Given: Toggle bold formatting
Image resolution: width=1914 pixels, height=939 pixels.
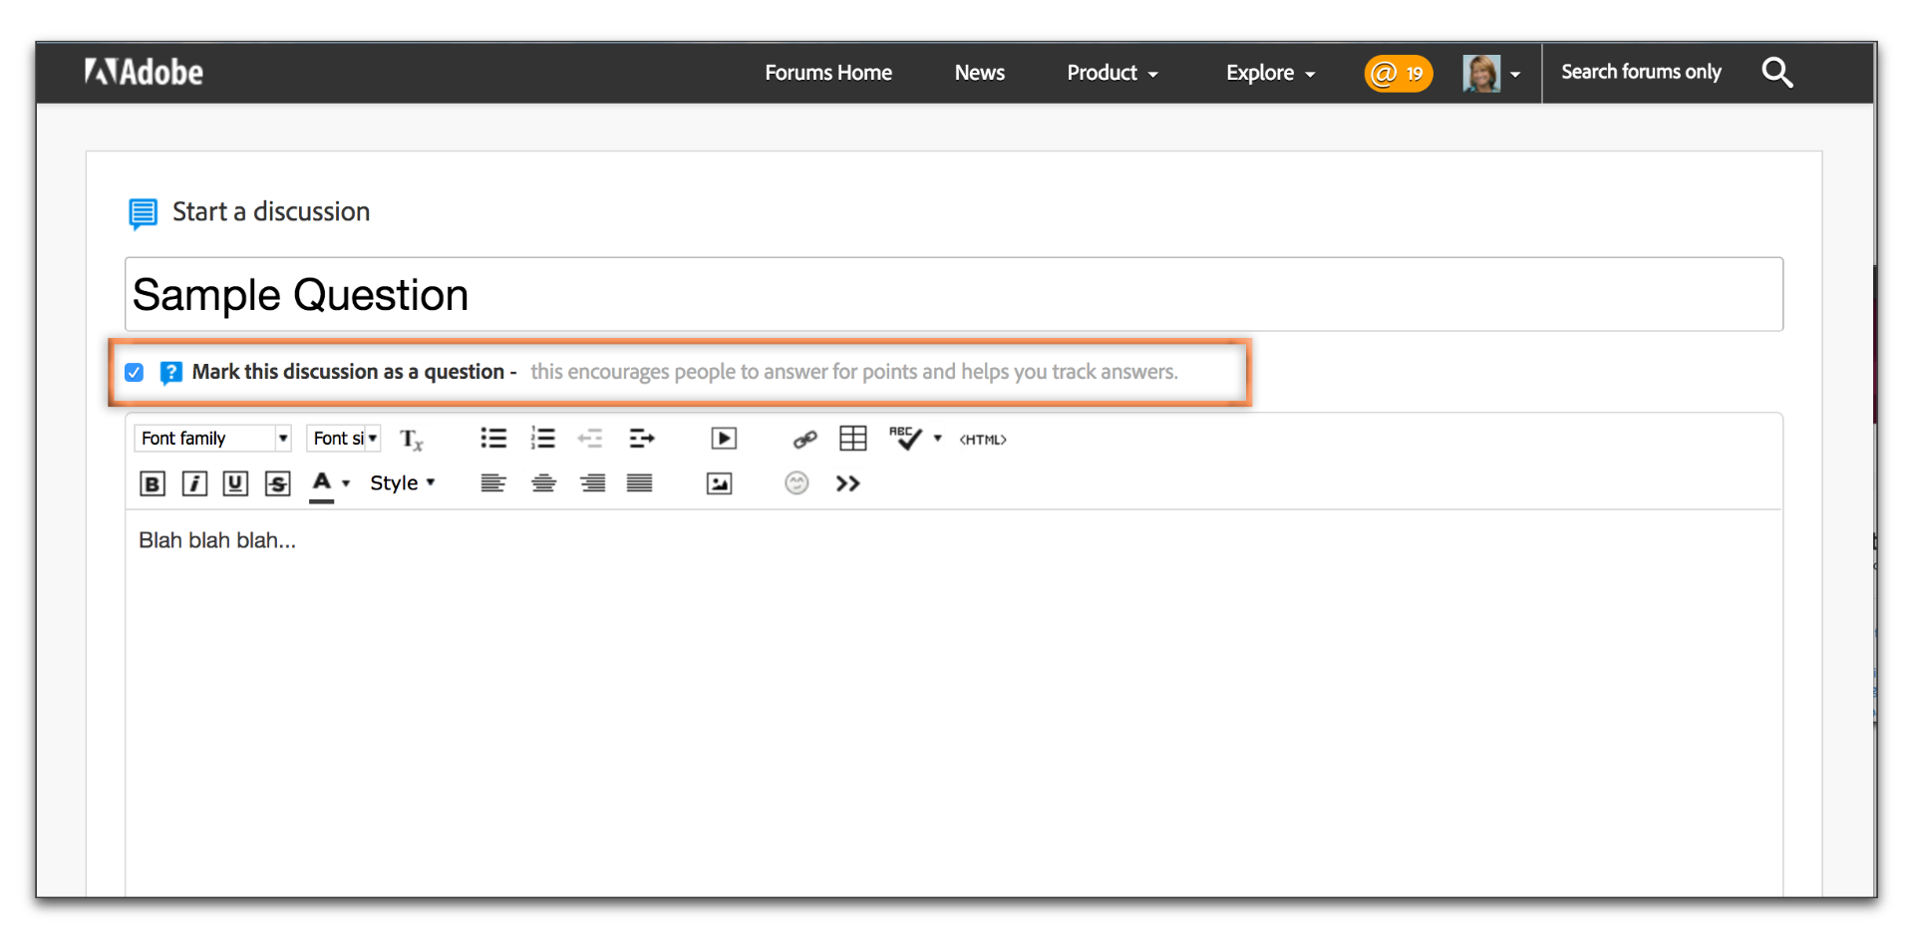Looking at the screenshot, I should (x=152, y=483).
